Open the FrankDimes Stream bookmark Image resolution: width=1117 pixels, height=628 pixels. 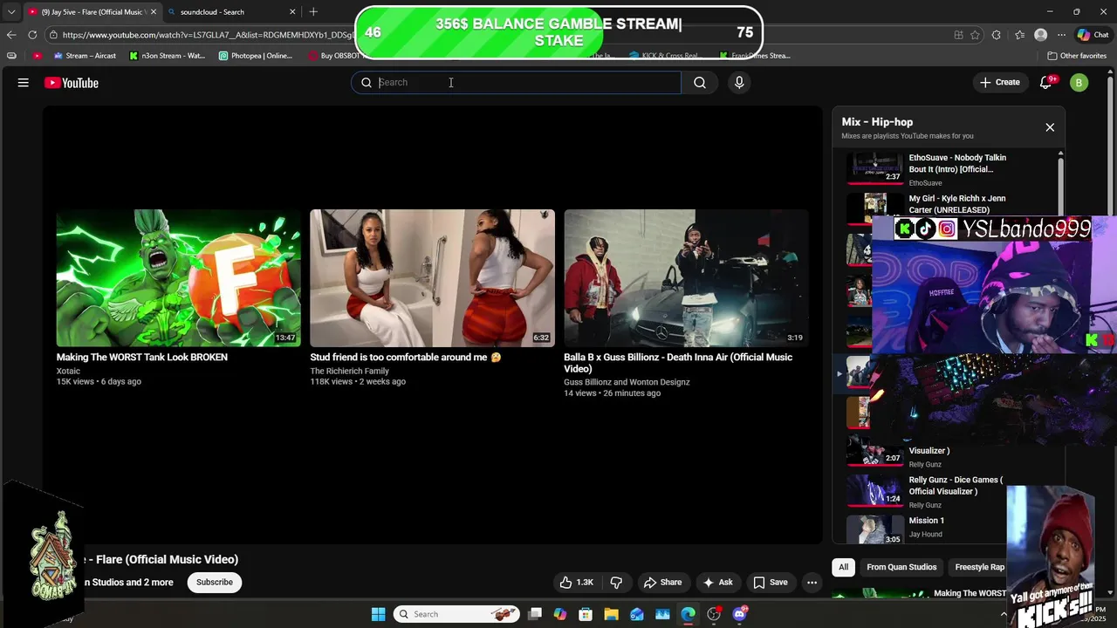coord(755,56)
